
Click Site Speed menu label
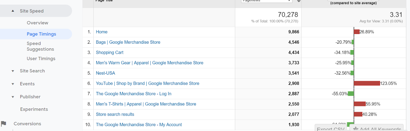coord(32,11)
